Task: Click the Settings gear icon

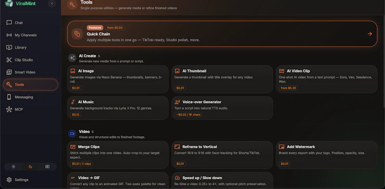Action: [9, 180]
